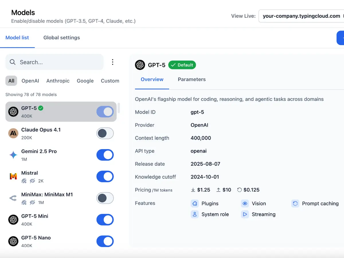Select the Mistral model name
Image resolution: width=344 pixels, height=258 pixels.
(x=30, y=173)
